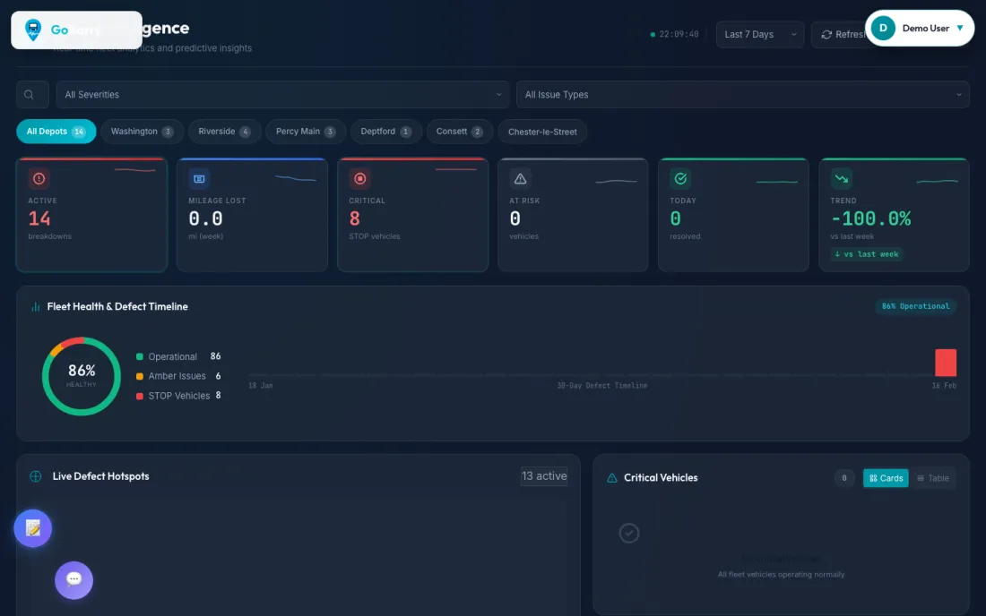The image size is (986, 616).
Task: Click the 86% healthy donut chart
Action: click(81, 376)
